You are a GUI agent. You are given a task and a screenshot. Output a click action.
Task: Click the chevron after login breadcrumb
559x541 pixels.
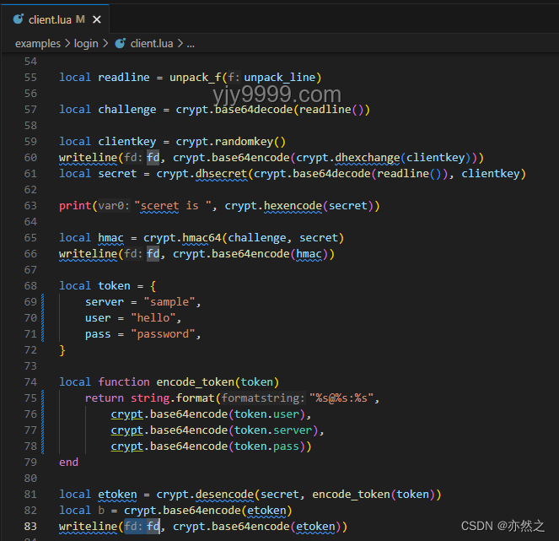105,44
